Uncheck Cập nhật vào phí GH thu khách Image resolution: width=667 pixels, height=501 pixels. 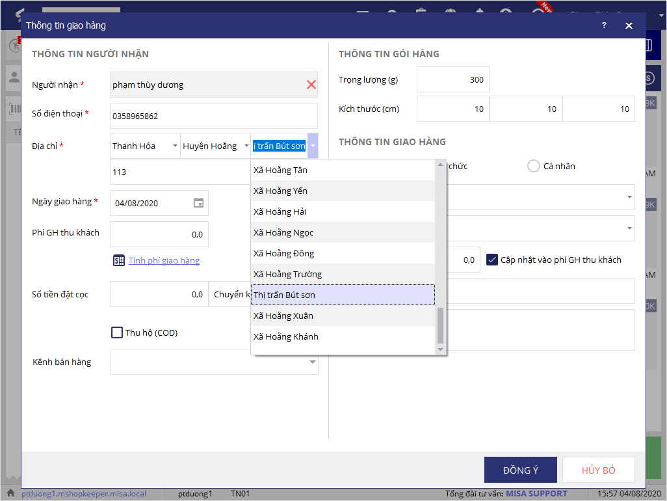(x=492, y=260)
